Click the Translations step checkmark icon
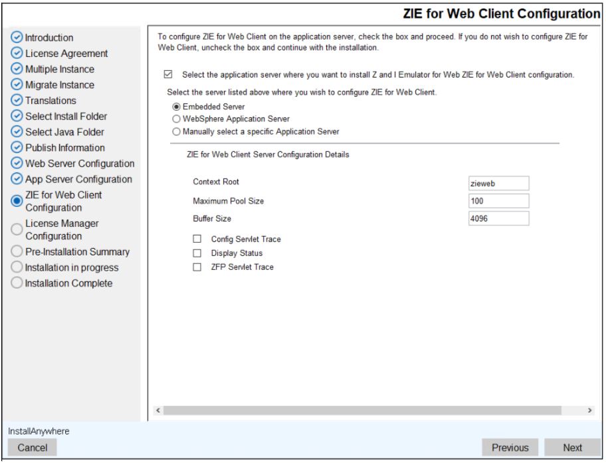Viewport: 606px width, 463px height. [17, 100]
